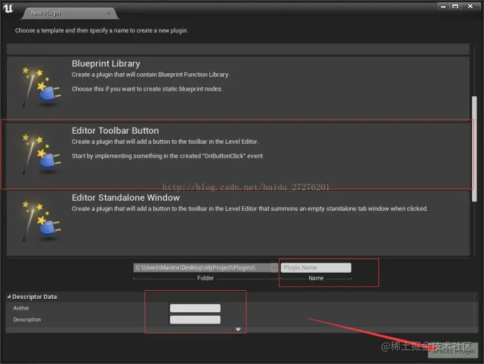Viewport: 484px width, 364px height.
Task: Collapse the Descriptor Data section
Action: 9,296
